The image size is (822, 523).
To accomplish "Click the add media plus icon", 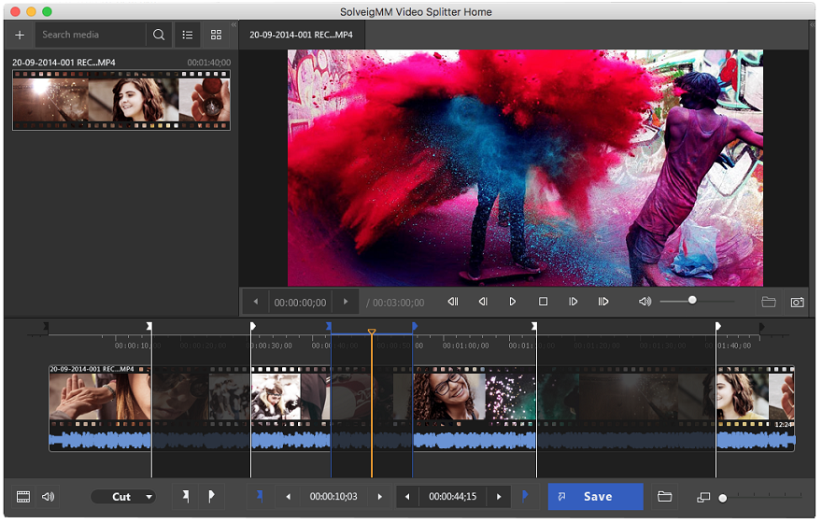I will click(x=20, y=35).
